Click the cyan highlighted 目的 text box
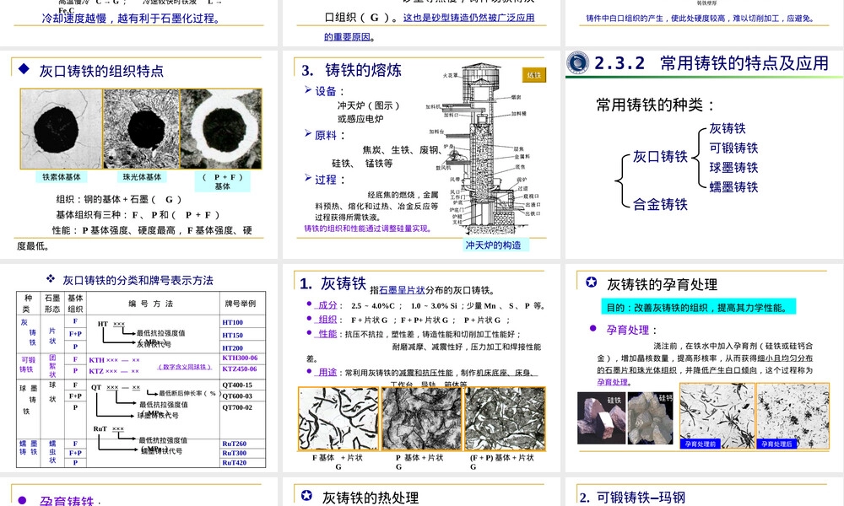The image size is (844, 506). [698, 308]
